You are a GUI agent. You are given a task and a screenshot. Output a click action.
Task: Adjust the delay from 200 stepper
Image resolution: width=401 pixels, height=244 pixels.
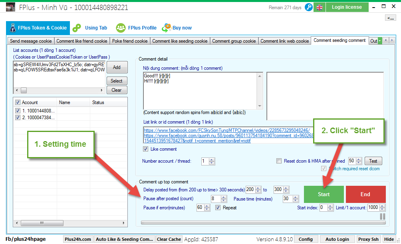(258, 190)
